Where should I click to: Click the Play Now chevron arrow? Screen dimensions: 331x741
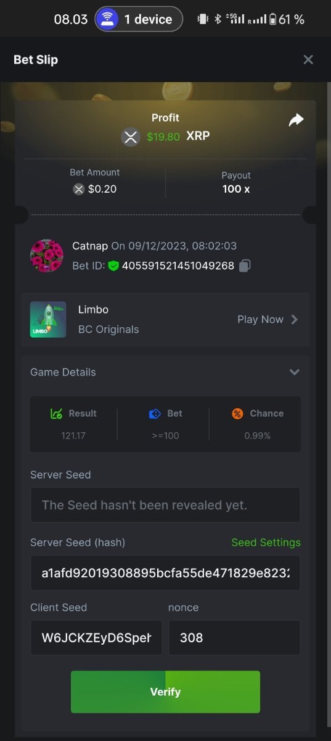tap(294, 319)
